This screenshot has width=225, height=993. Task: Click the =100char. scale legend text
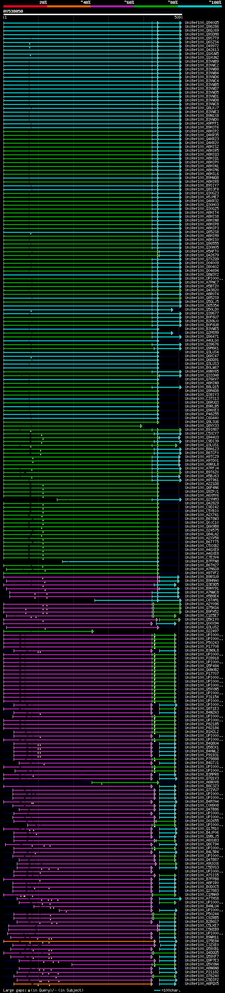pyautogui.click(x=171, y=990)
